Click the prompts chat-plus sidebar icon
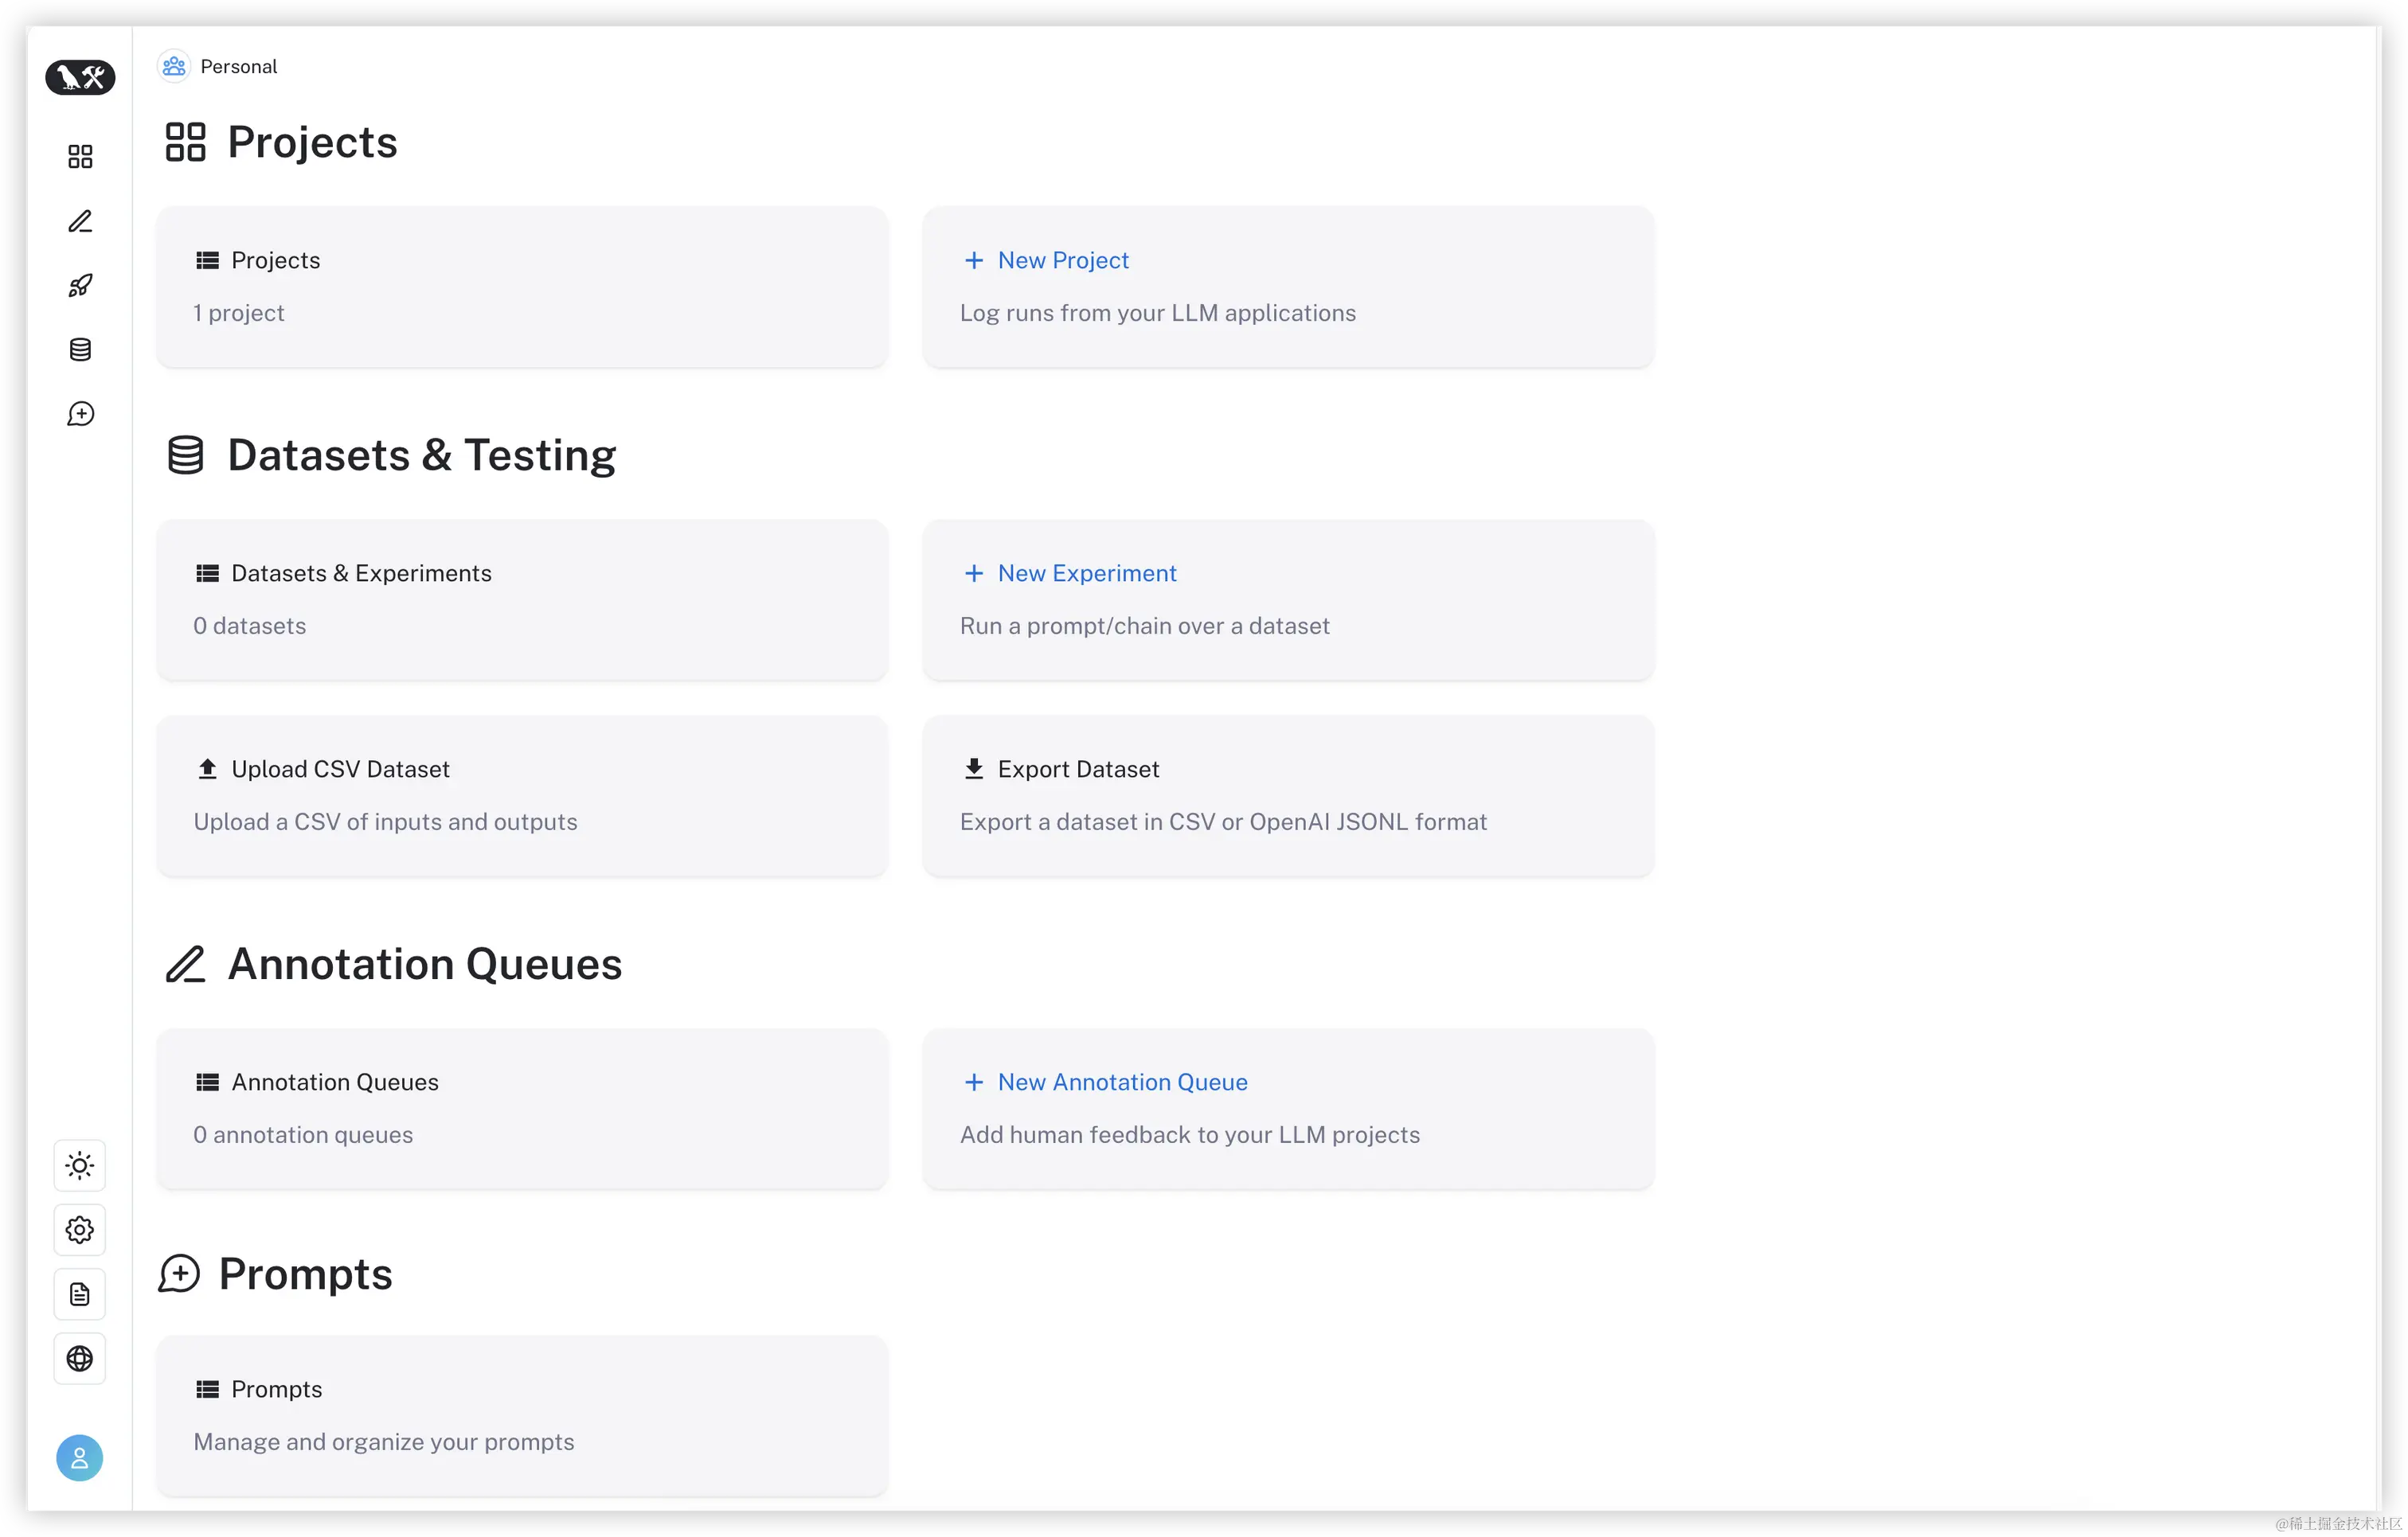 (80, 414)
